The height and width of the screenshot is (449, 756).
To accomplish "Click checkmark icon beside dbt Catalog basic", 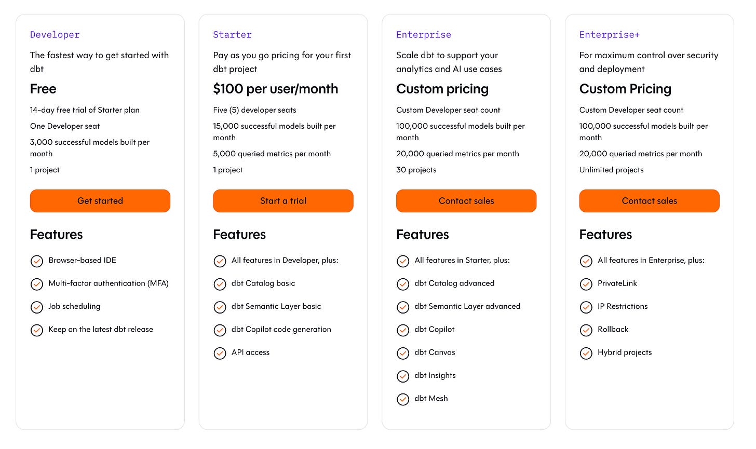I will pos(220,284).
